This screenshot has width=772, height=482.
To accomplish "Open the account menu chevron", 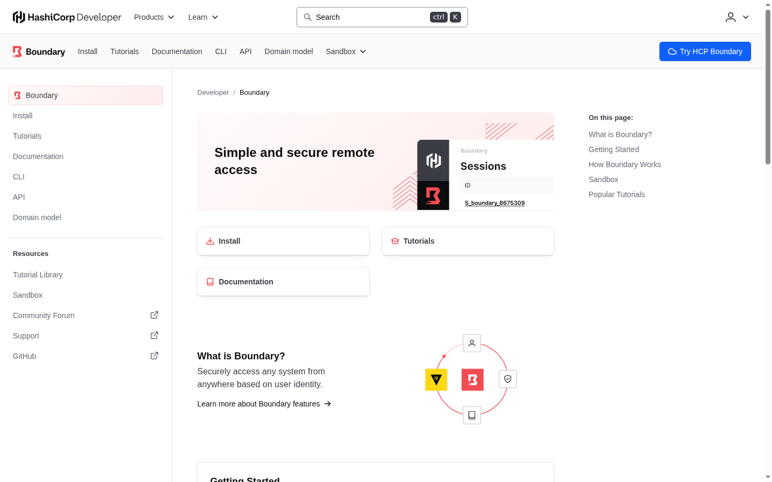I will pos(746,17).
